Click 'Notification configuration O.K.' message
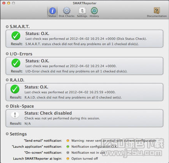 point(94,147)
